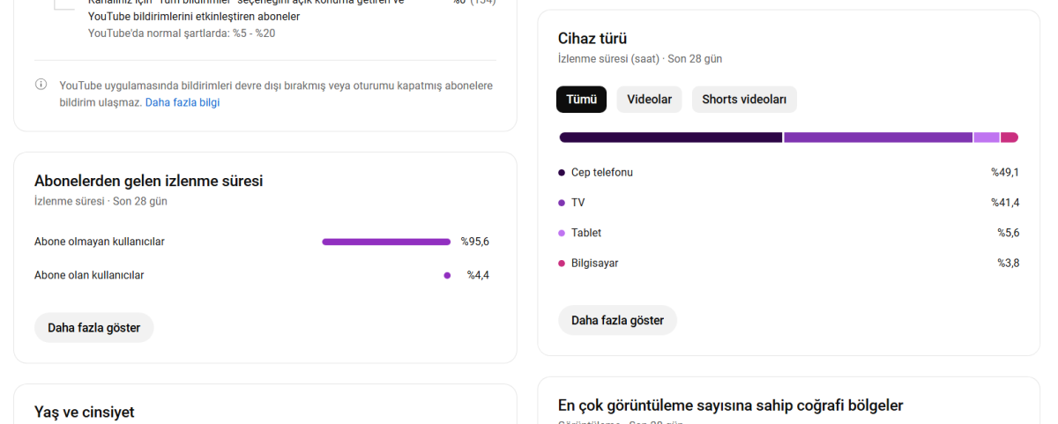Click the light purple Tablet bar segment
This screenshot has height=424, width=1058.
(x=987, y=138)
